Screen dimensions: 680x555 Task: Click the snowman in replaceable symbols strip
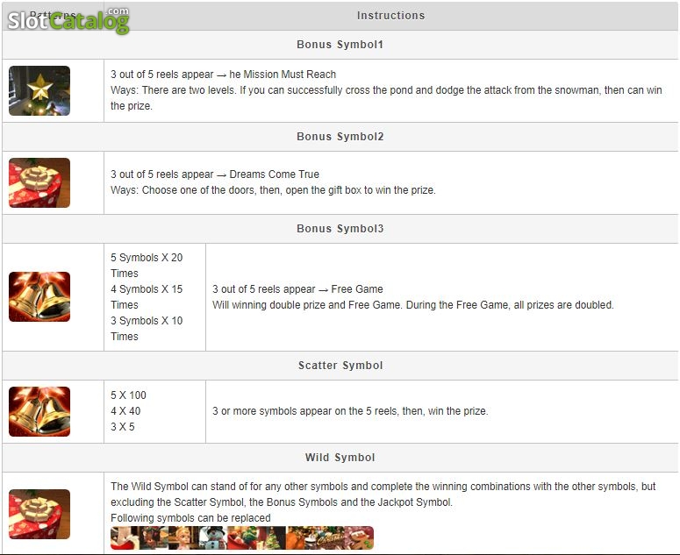pos(212,537)
